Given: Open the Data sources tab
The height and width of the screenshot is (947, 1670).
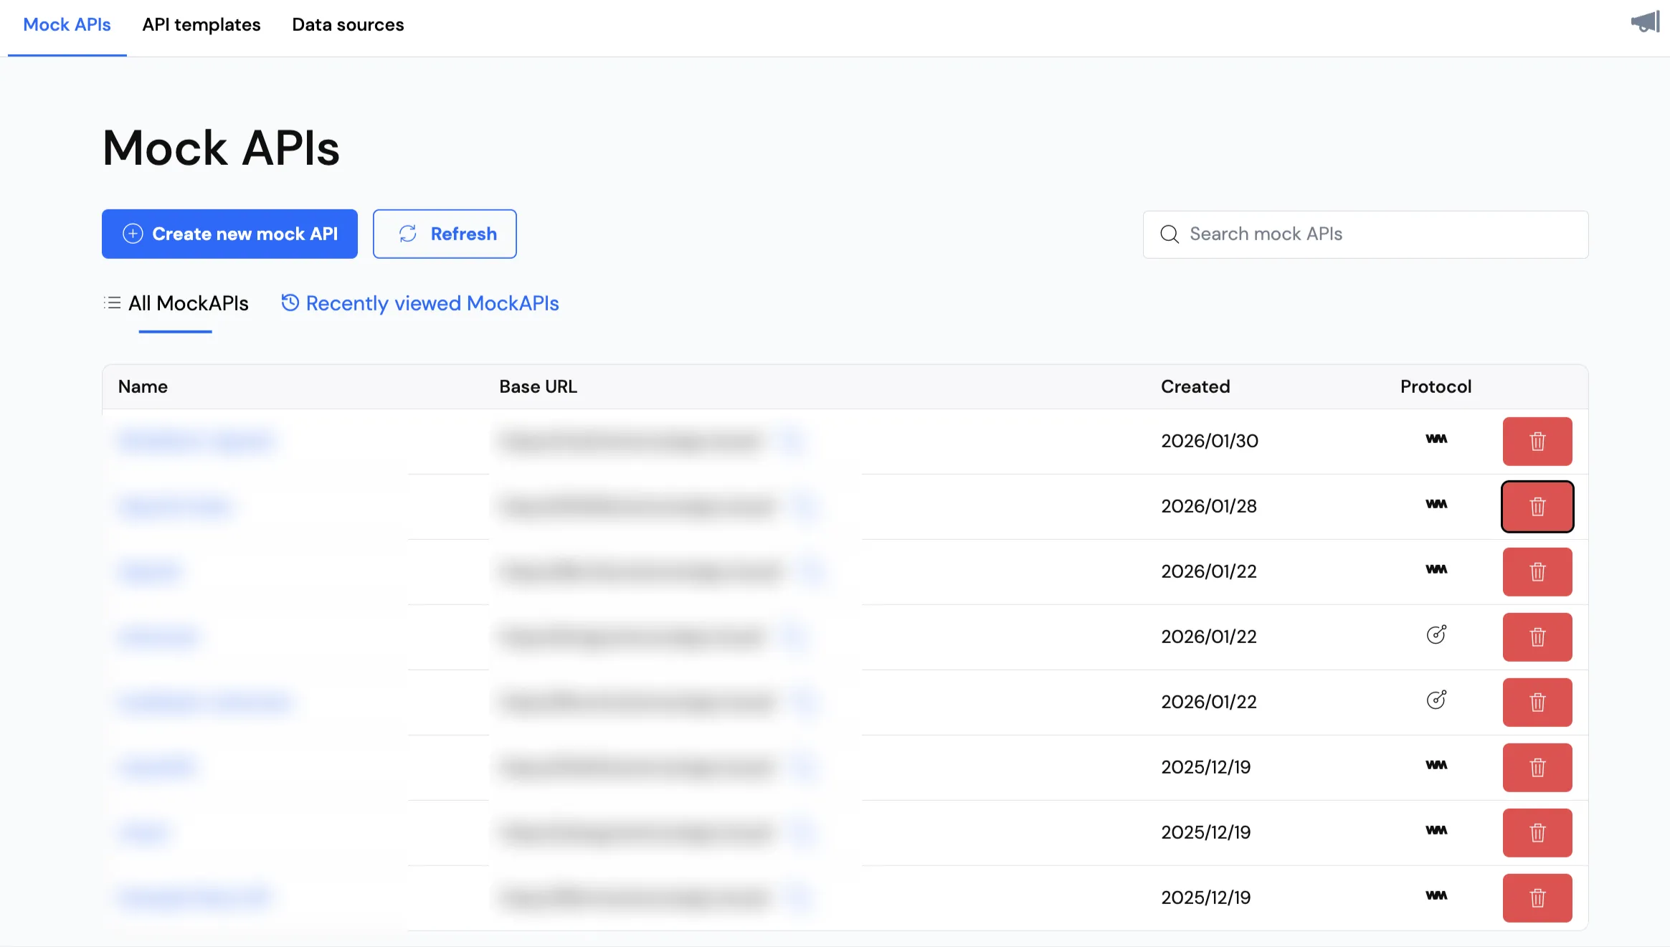Looking at the screenshot, I should coord(348,25).
